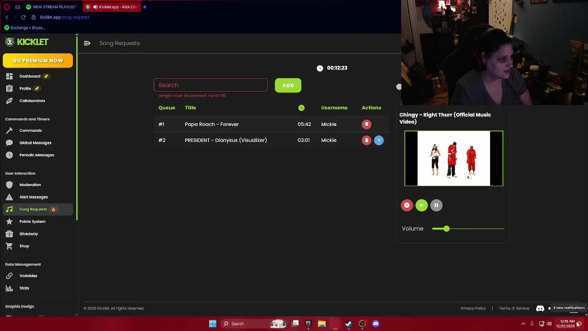The height and width of the screenshot is (331, 588).
Task: Click the address bar lock icon
Action: click(34, 17)
